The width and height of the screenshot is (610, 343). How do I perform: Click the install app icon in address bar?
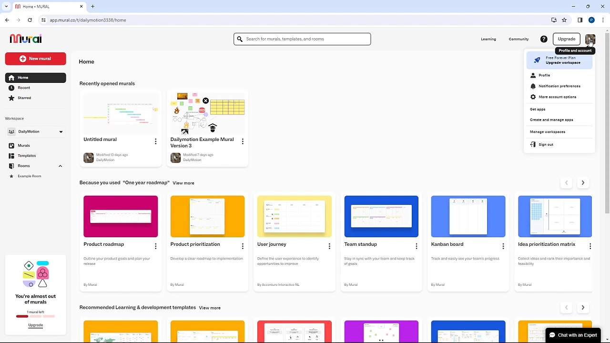pos(554,20)
